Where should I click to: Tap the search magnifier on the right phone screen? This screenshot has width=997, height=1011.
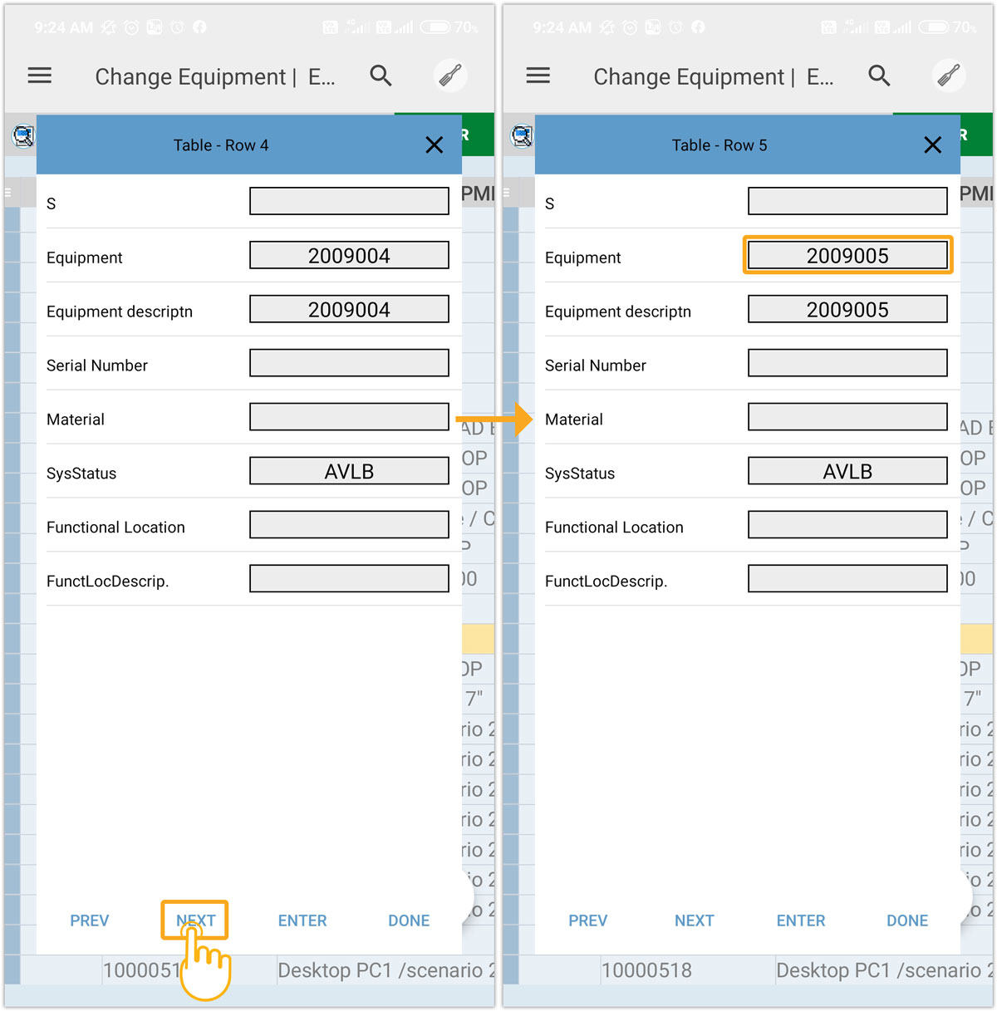pyautogui.click(x=879, y=76)
